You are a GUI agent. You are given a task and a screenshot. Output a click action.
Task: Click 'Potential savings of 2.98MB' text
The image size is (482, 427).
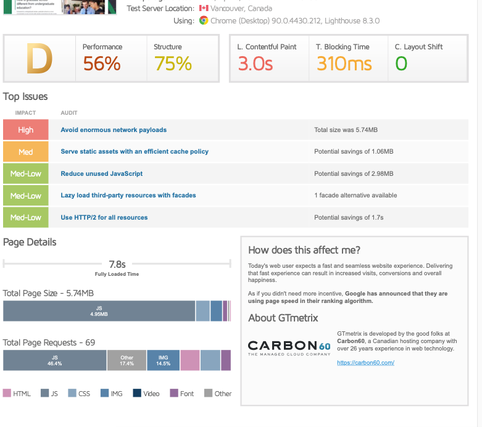point(354,173)
